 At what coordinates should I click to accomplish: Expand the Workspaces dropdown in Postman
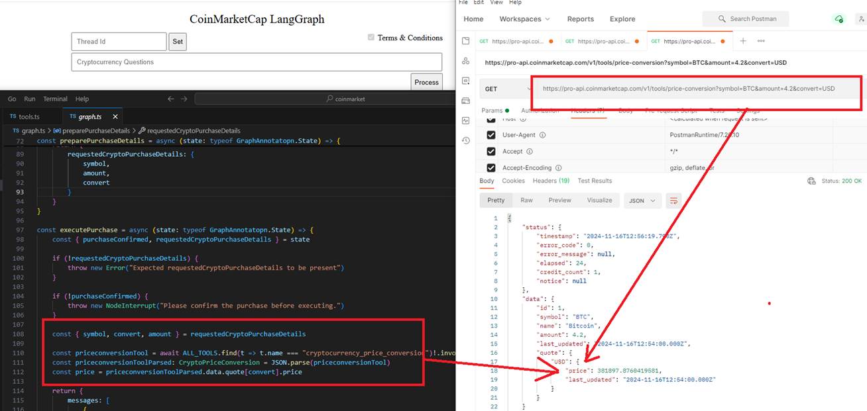525,19
